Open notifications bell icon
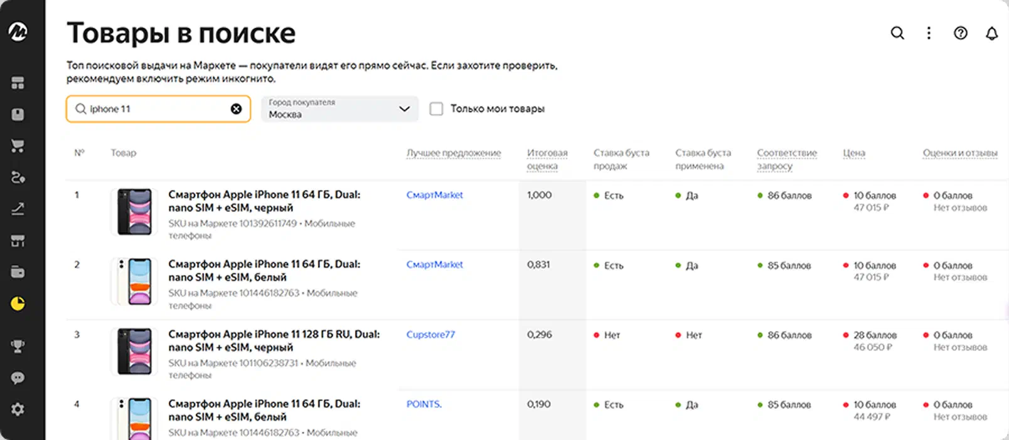This screenshot has height=440, width=1009. point(991,33)
